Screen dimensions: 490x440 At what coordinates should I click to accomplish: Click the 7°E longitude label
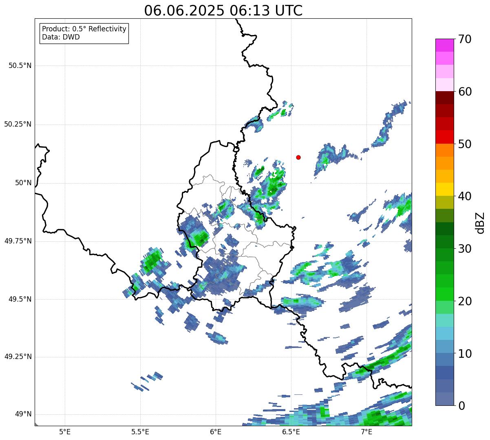366,431
